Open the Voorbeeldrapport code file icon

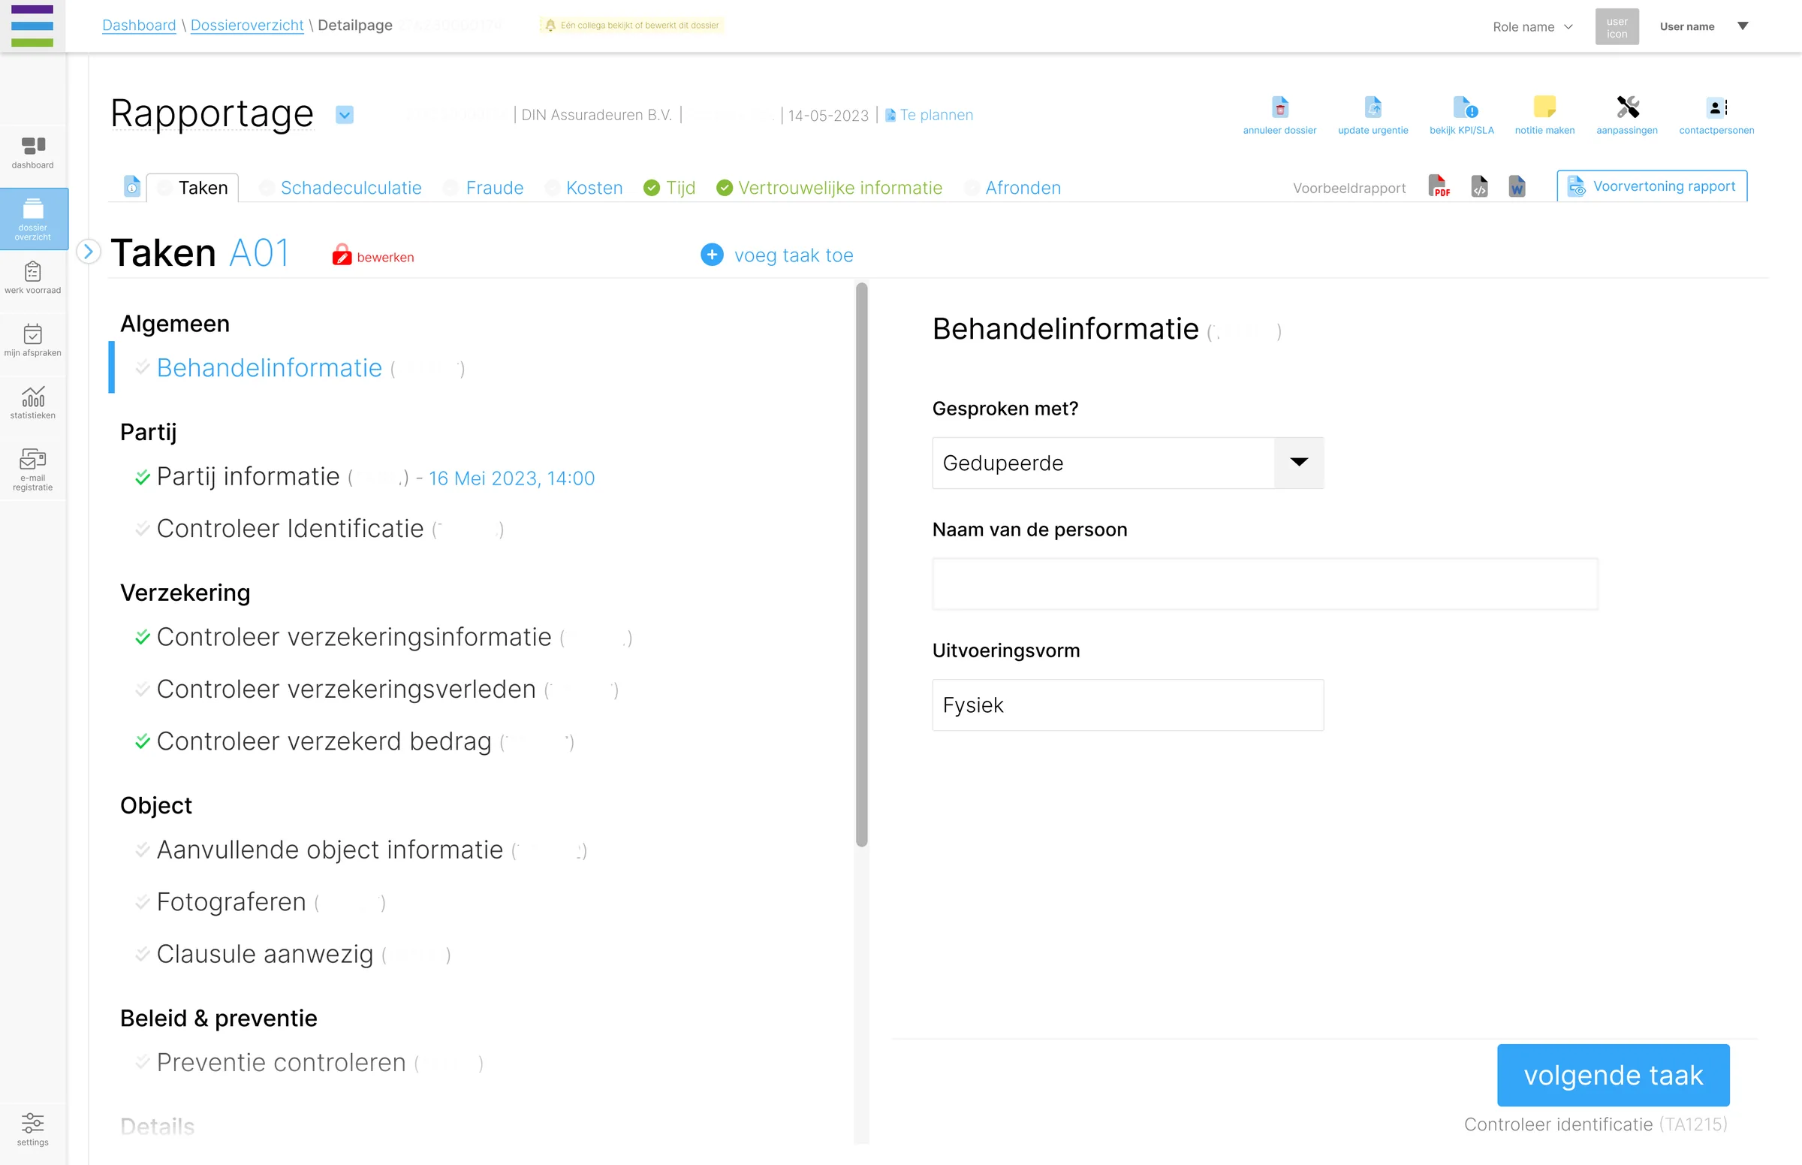coord(1479,186)
